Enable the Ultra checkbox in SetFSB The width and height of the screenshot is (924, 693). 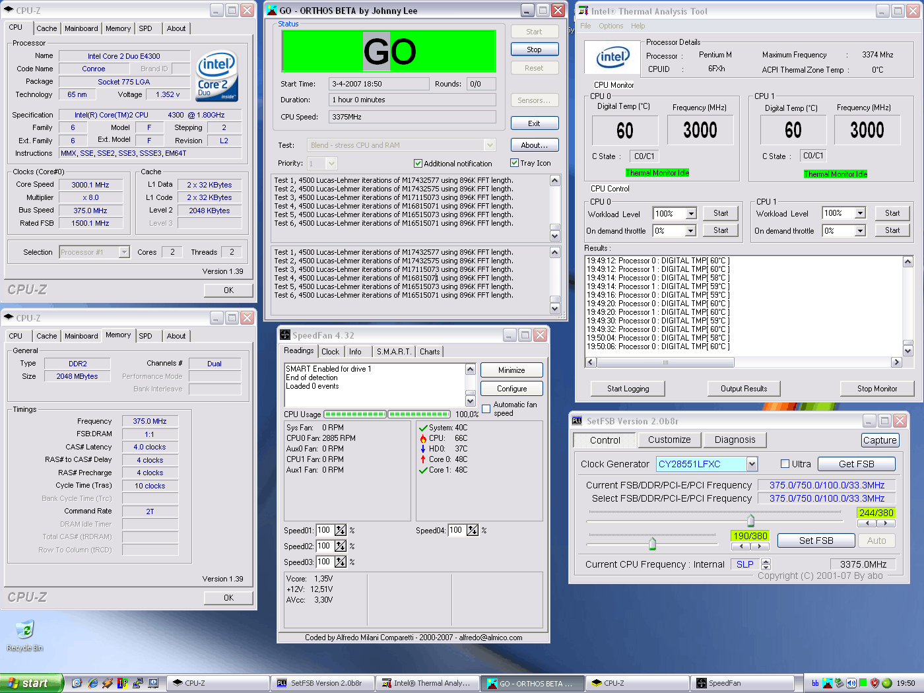click(x=785, y=464)
